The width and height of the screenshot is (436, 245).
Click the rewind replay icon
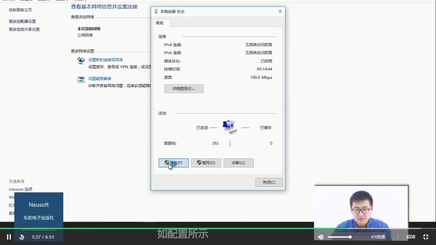point(22,237)
